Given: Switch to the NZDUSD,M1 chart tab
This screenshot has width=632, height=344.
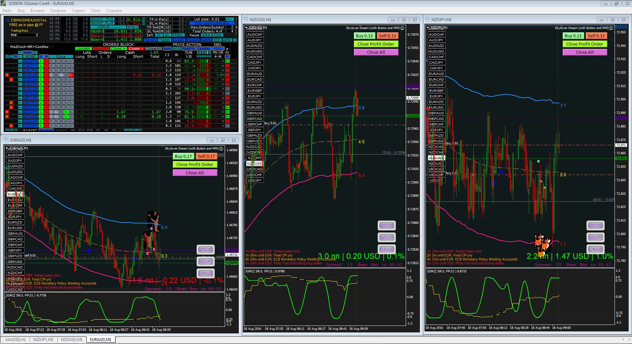Looking at the screenshot, I should [x=72, y=339].
